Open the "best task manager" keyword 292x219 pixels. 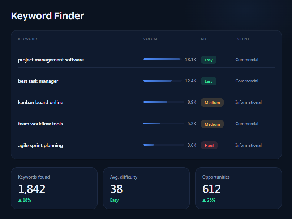click(x=38, y=81)
